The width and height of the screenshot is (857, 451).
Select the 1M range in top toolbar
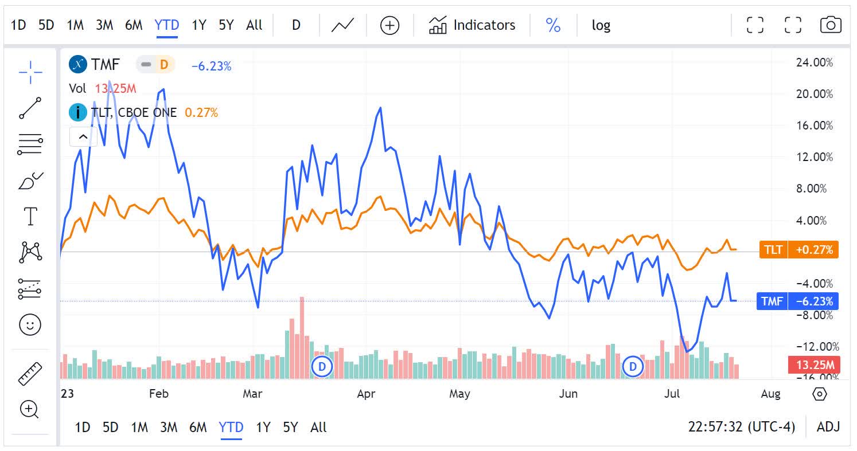(75, 25)
